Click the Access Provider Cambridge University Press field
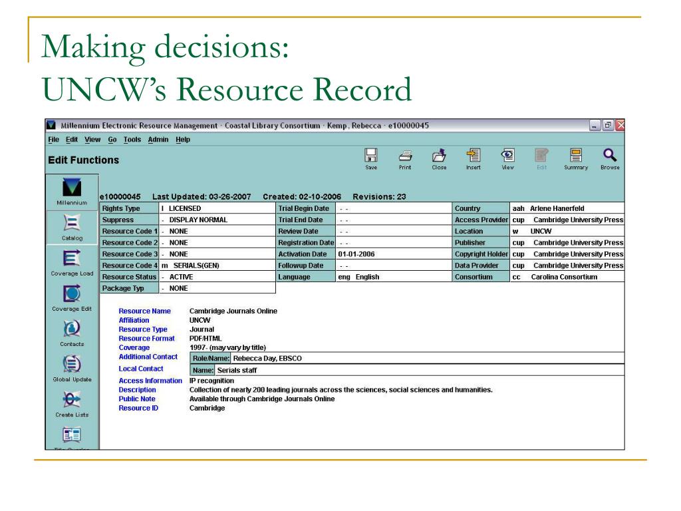 pyautogui.click(x=567, y=220)
